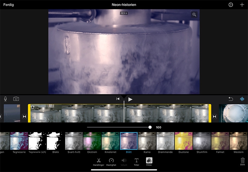Adjust filter intensity slider handle

pos(150,127)
